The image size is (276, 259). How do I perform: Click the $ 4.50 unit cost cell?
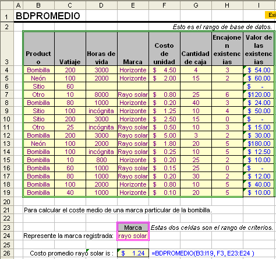[164, 70]
